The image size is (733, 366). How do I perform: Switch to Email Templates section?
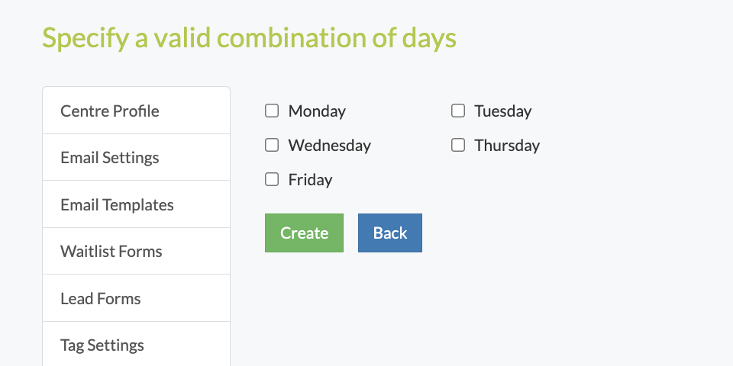coord(137,204)
